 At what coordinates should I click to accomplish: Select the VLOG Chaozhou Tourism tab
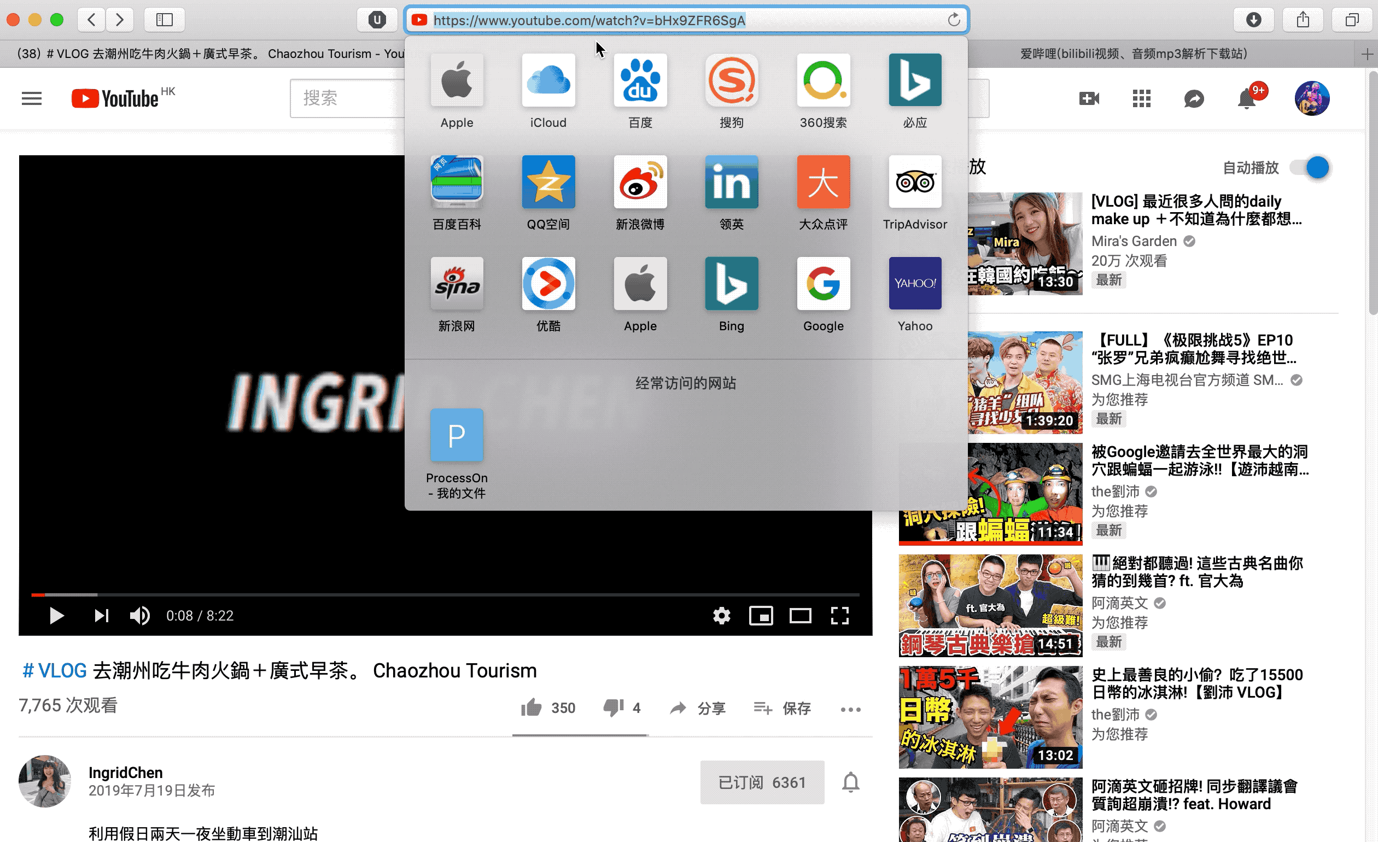207,54
